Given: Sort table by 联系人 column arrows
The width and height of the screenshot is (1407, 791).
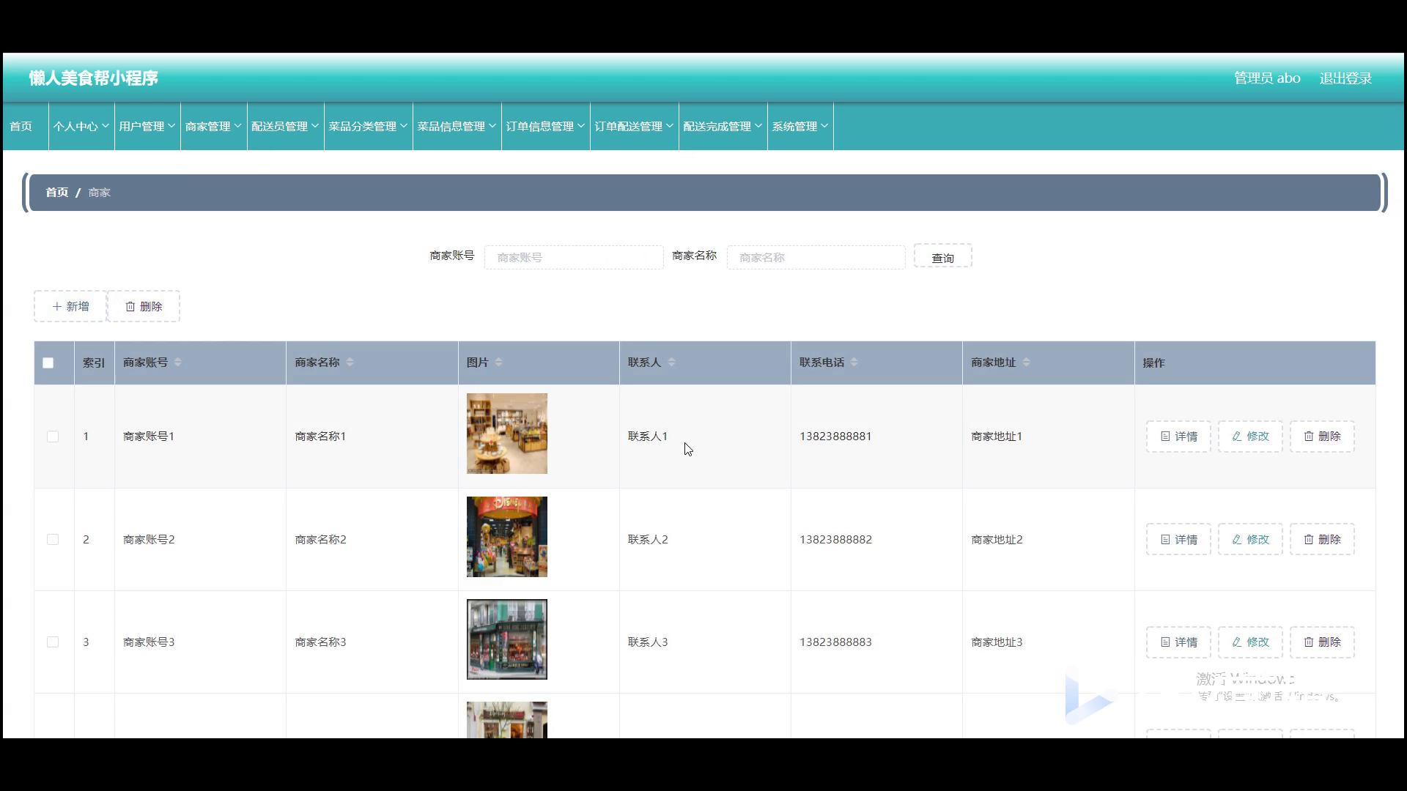Looking at the screenshot, I should [671, 363].
